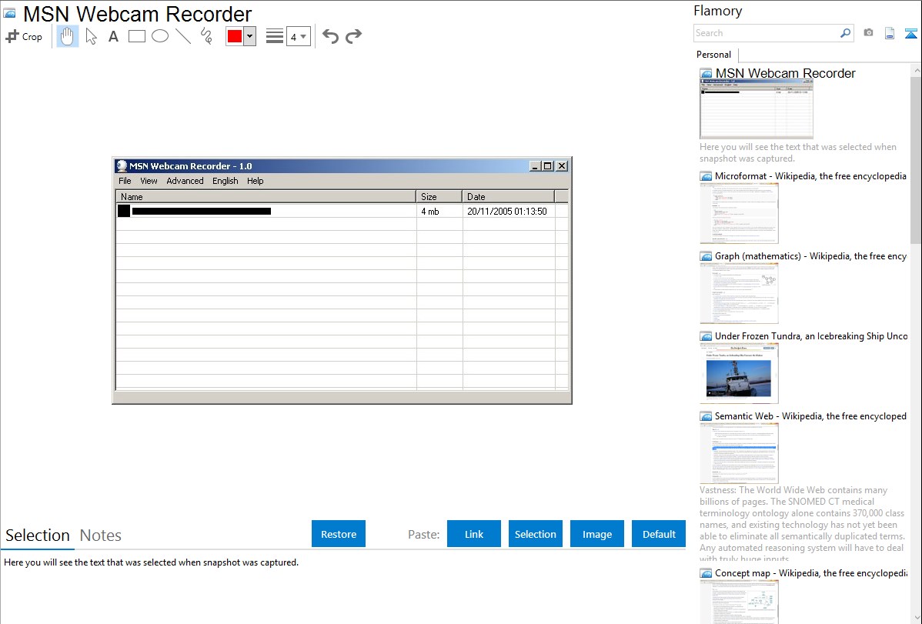Screen dimensions: 922x624
Task: Click the scroll up arrow in sidebar
Action: pyautogui.click(x=916, y=70)
